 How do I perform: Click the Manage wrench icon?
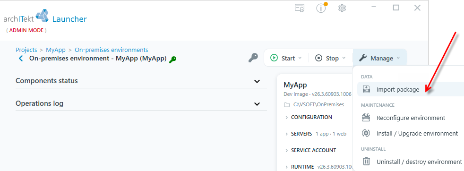(363, 58)
